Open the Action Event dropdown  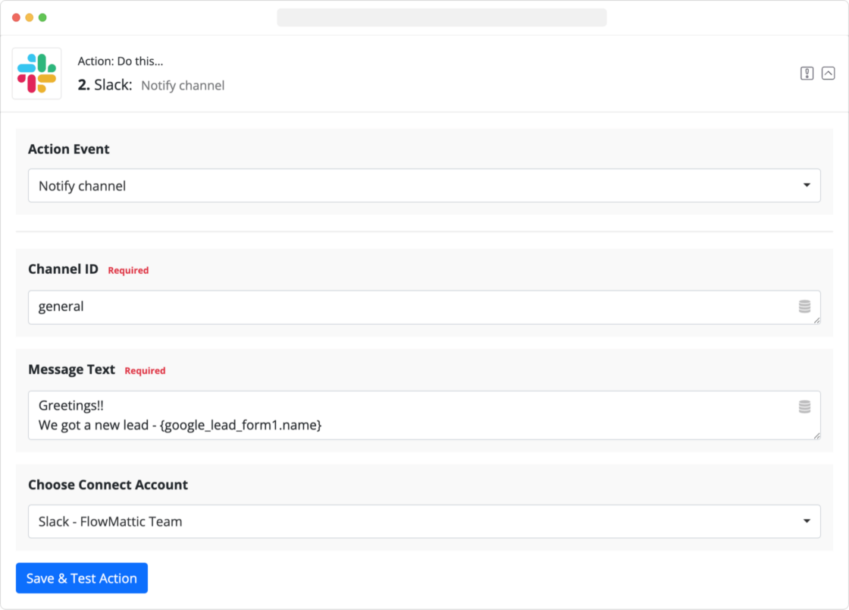click(424, 185)
